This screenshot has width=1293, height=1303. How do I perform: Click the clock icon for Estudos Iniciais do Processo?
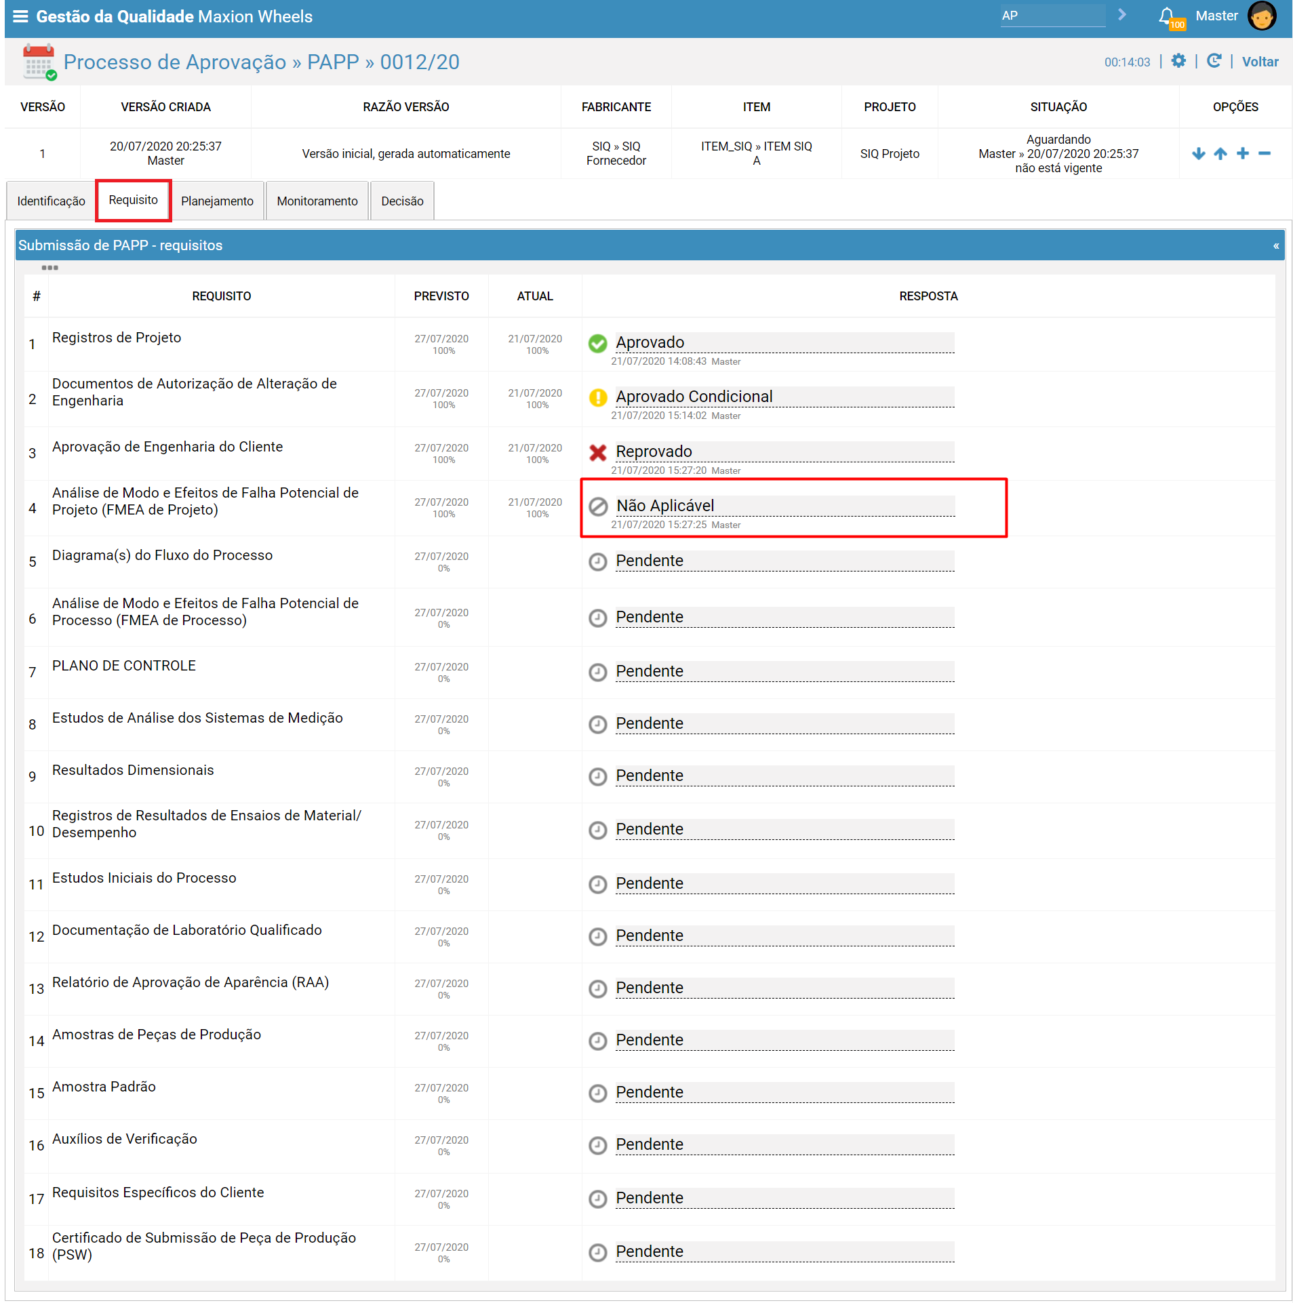pyautogui.click(x=597, y=885)
